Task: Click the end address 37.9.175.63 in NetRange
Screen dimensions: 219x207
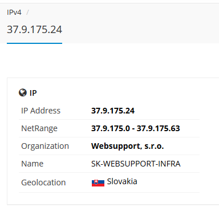Action: click(158, 128)
